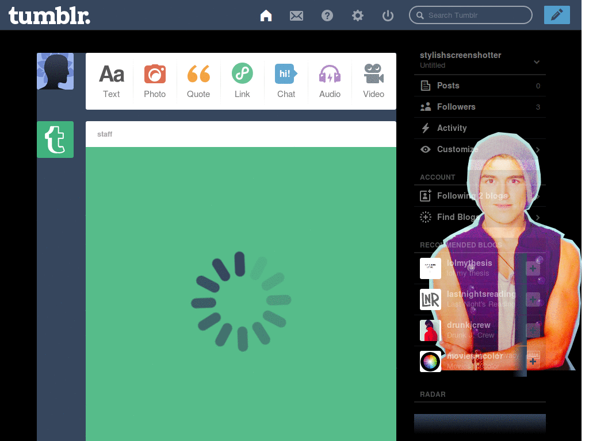Open the Inbox envelope icon
Image resolution: width=589 pixels, height=441 pixels.
pos(296,16)
